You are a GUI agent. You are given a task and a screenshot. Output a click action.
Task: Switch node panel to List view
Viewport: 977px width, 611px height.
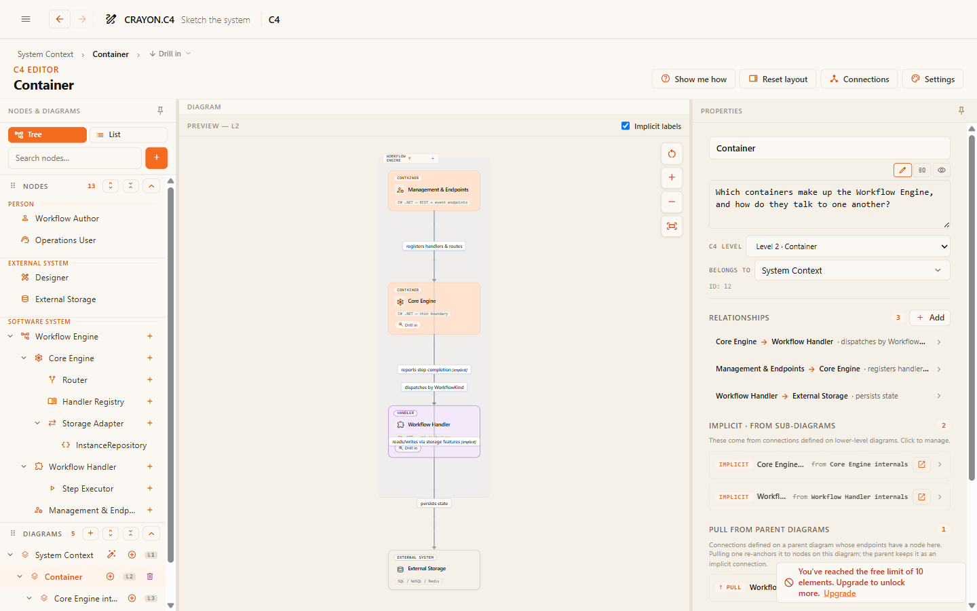pos(128,134)
